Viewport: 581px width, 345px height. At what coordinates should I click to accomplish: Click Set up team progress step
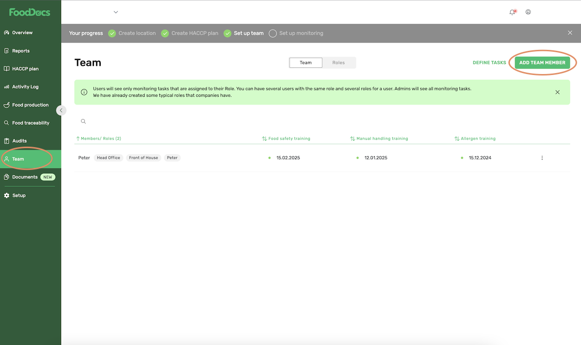coord(249,33)
